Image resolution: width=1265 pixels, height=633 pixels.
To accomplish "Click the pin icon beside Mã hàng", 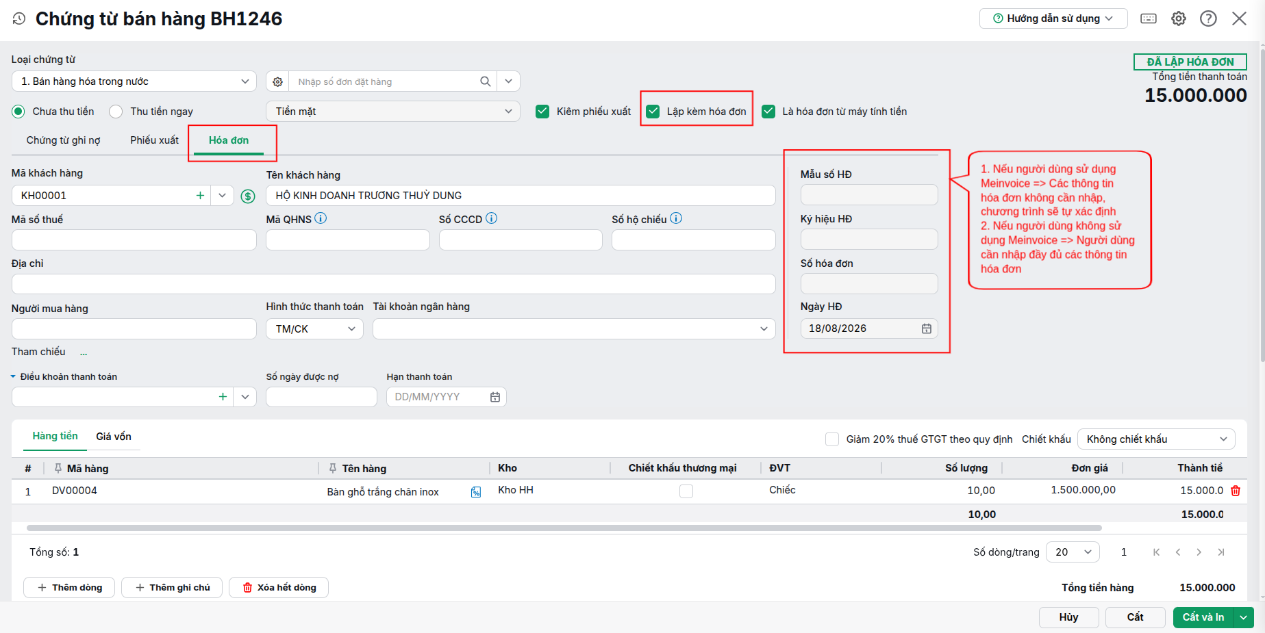I will (x=58, y=468).
